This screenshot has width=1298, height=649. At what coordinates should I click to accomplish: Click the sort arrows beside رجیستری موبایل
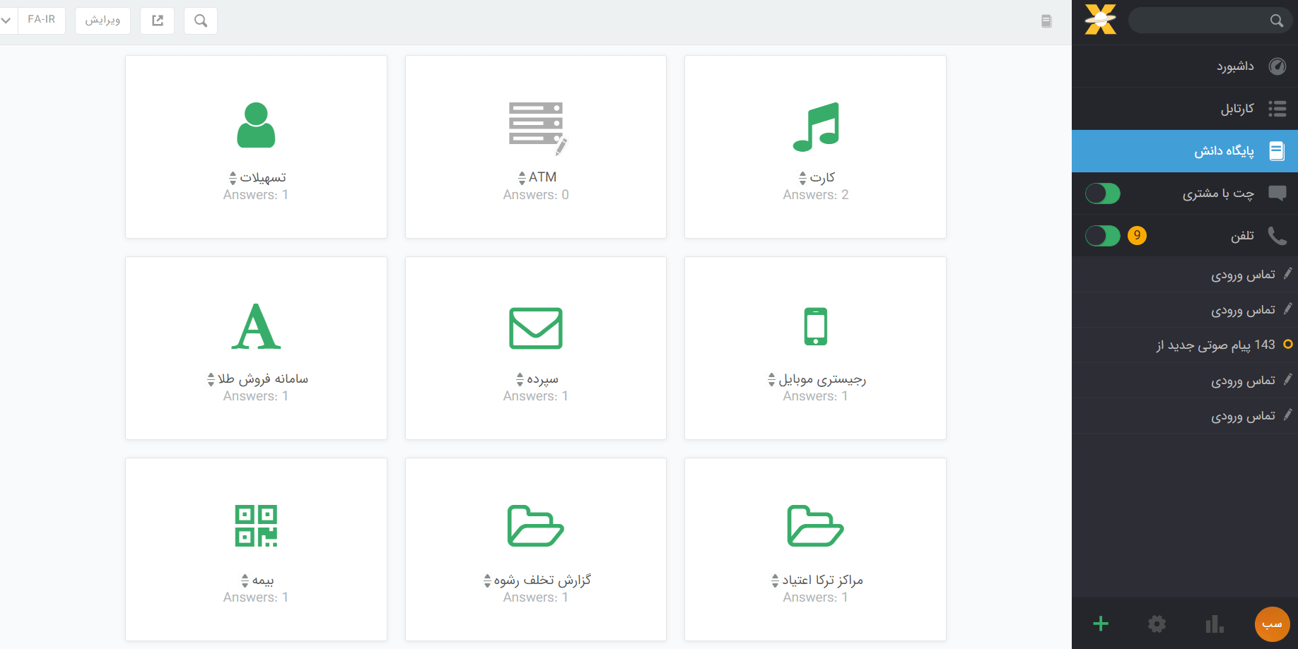coord(771,379)
